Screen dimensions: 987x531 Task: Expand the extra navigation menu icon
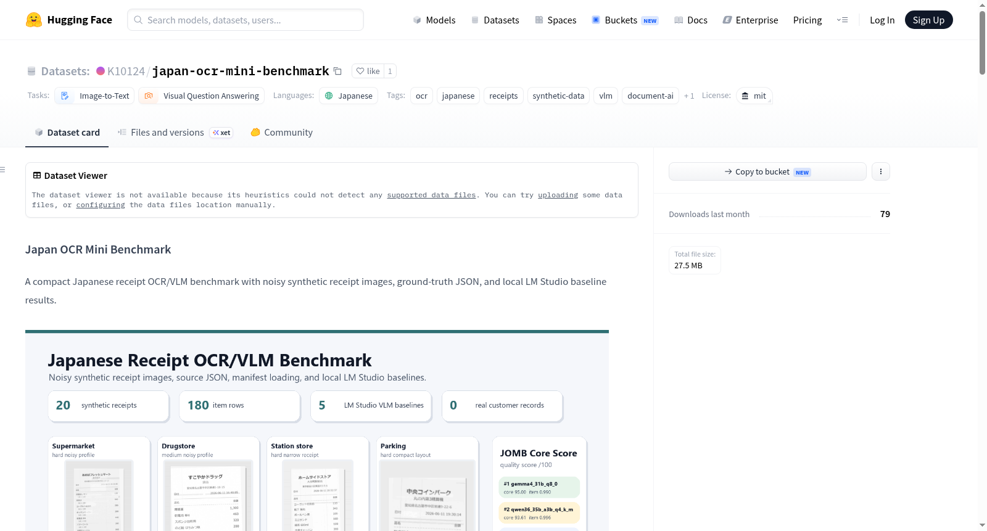(842, 20)
